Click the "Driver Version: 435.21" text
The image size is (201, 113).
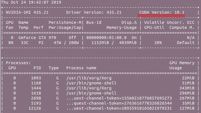coord(94,12)
